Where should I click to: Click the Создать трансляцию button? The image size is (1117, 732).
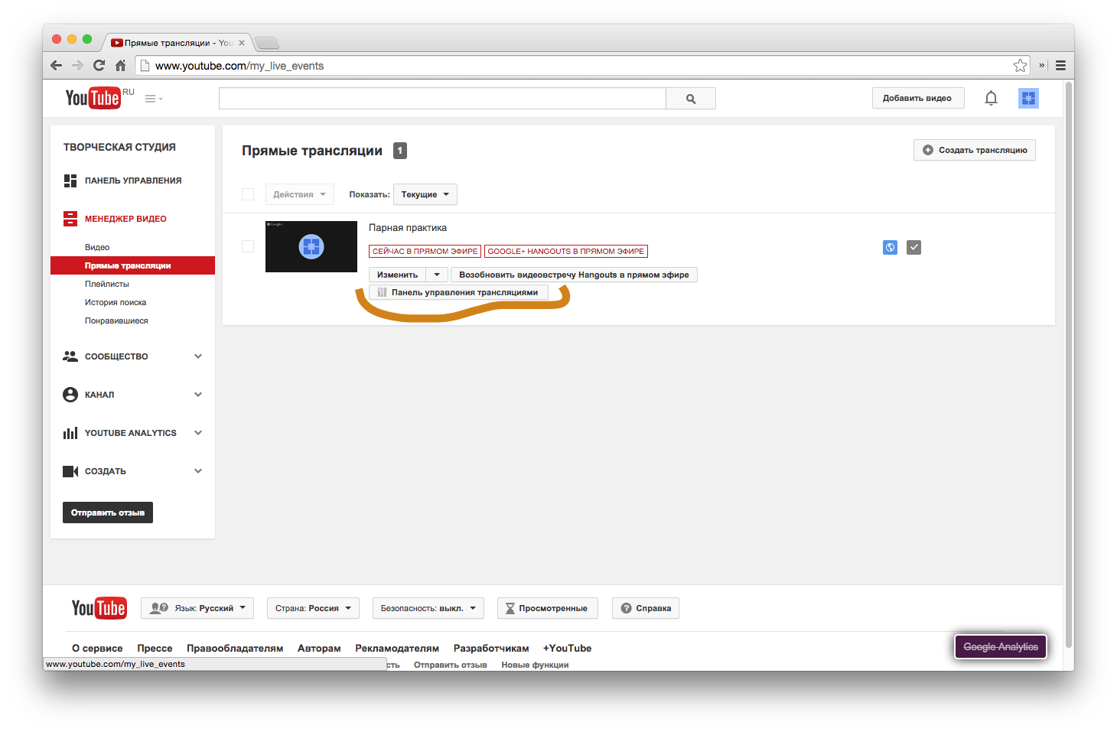pyautogui.click(x=974, y=150)
